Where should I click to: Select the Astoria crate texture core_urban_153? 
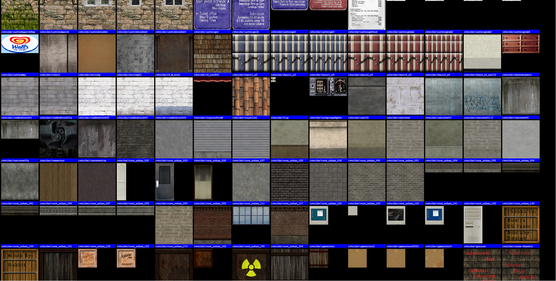pyautogui.click(x=126, y=258)
